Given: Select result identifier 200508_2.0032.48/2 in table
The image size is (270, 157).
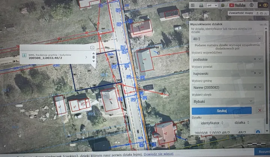Looking at the screenshot, I should (x=212, y=133).
